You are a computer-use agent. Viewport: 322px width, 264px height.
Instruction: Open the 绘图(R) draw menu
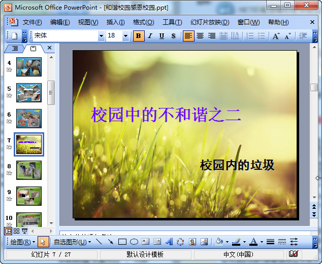pyautogui.click(x=22, y=242)
